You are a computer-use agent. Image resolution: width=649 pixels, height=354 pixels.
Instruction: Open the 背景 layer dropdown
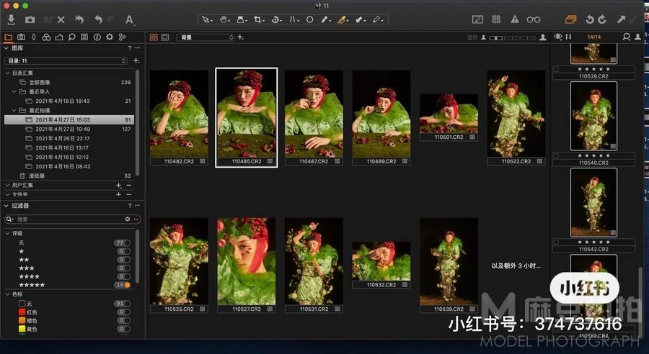coord(206,37)
